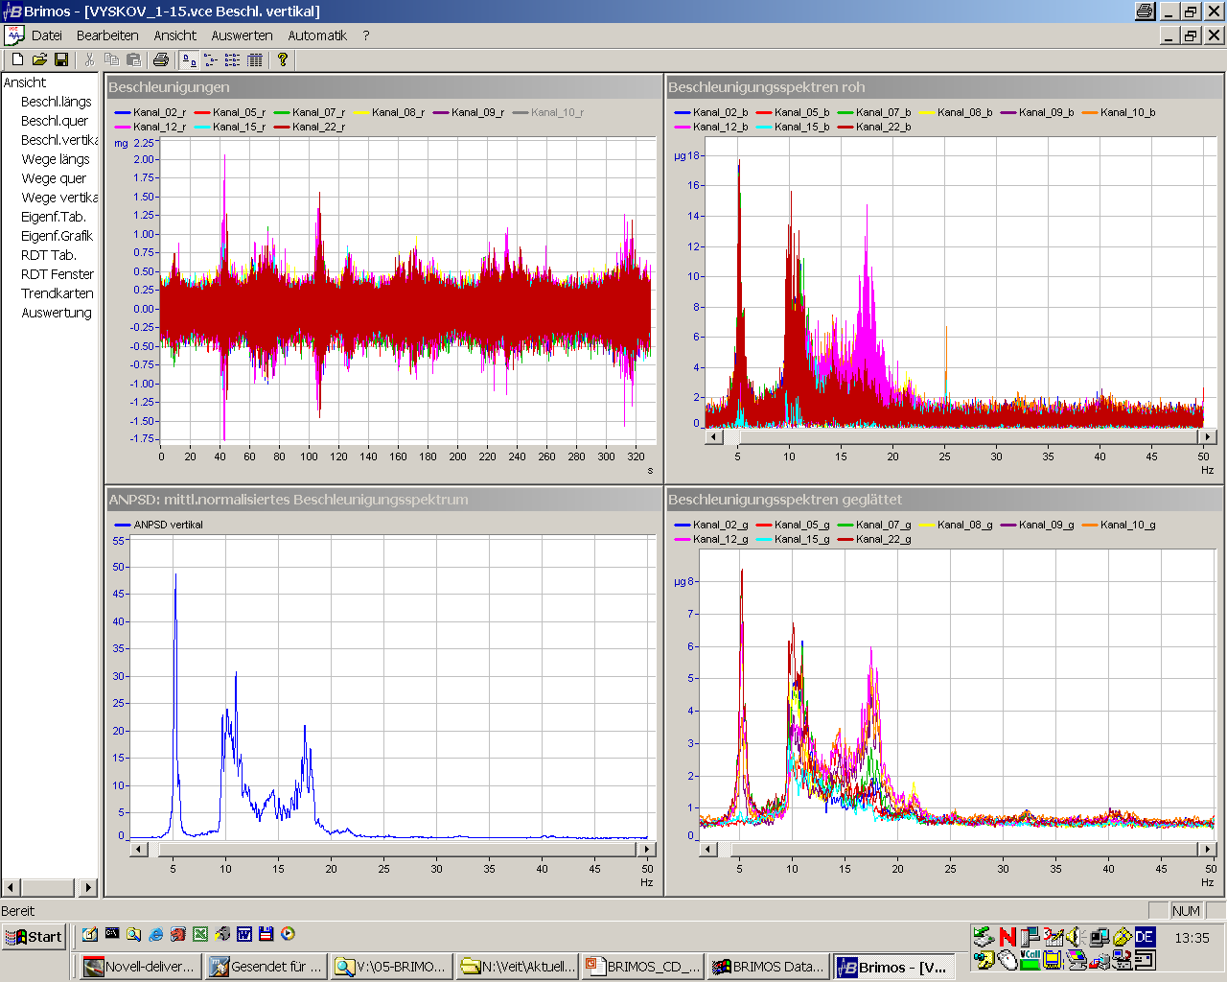Viewport: 1227px width, 982px height.
Task: Click ANPSD vertikal legend entry
Action: (159, 525)
